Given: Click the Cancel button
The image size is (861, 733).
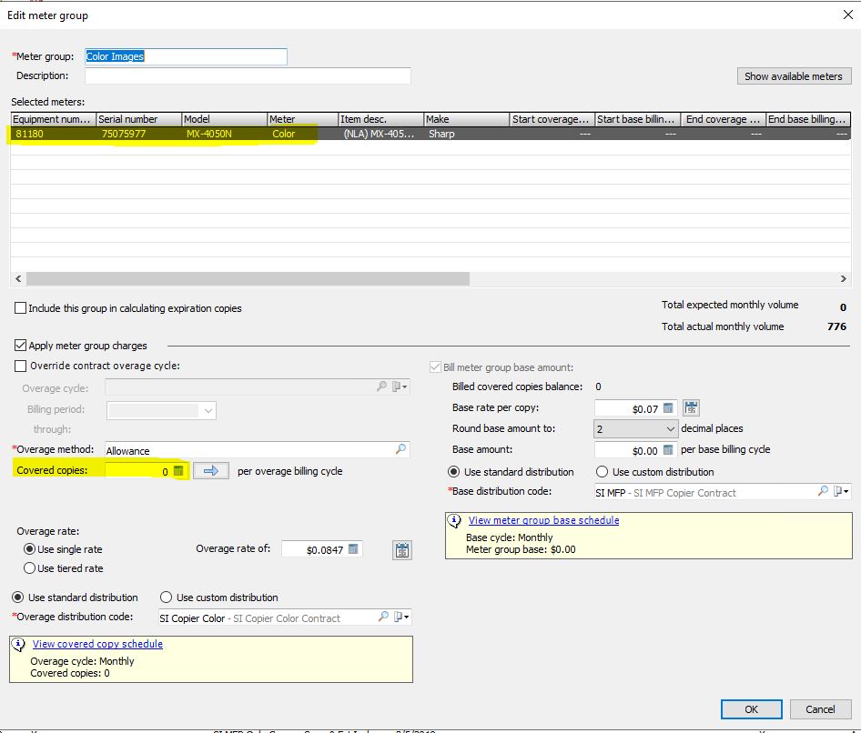Looking at the screenshot, I should click(x=820, y=708).
